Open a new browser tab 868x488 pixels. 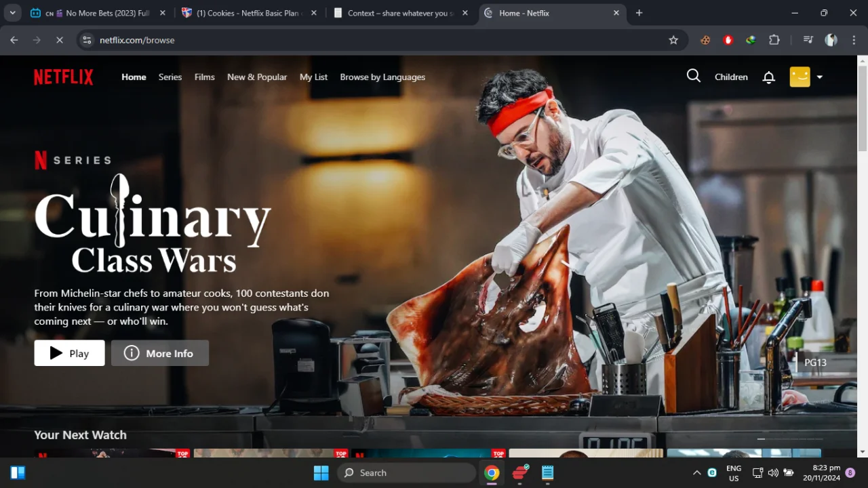point(639,13)
